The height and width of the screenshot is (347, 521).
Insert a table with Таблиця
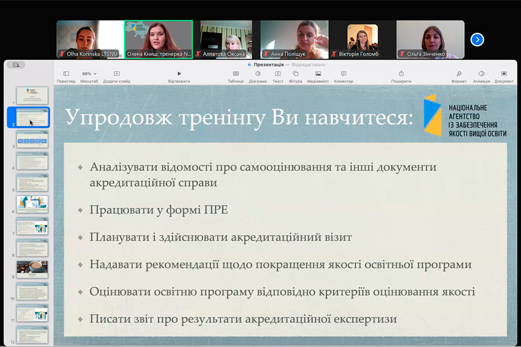(x=236, y=77)
